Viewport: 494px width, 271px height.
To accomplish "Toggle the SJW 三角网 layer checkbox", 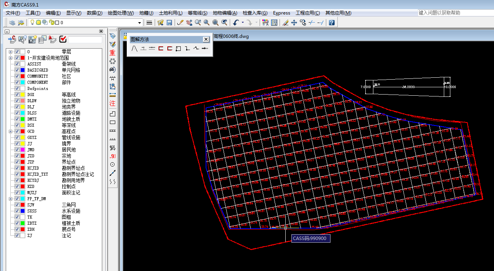I will click(17, 205).
